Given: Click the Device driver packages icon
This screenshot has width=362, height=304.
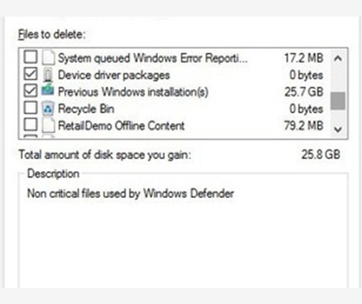Looking at the screenshot, I should click(48, 75).
